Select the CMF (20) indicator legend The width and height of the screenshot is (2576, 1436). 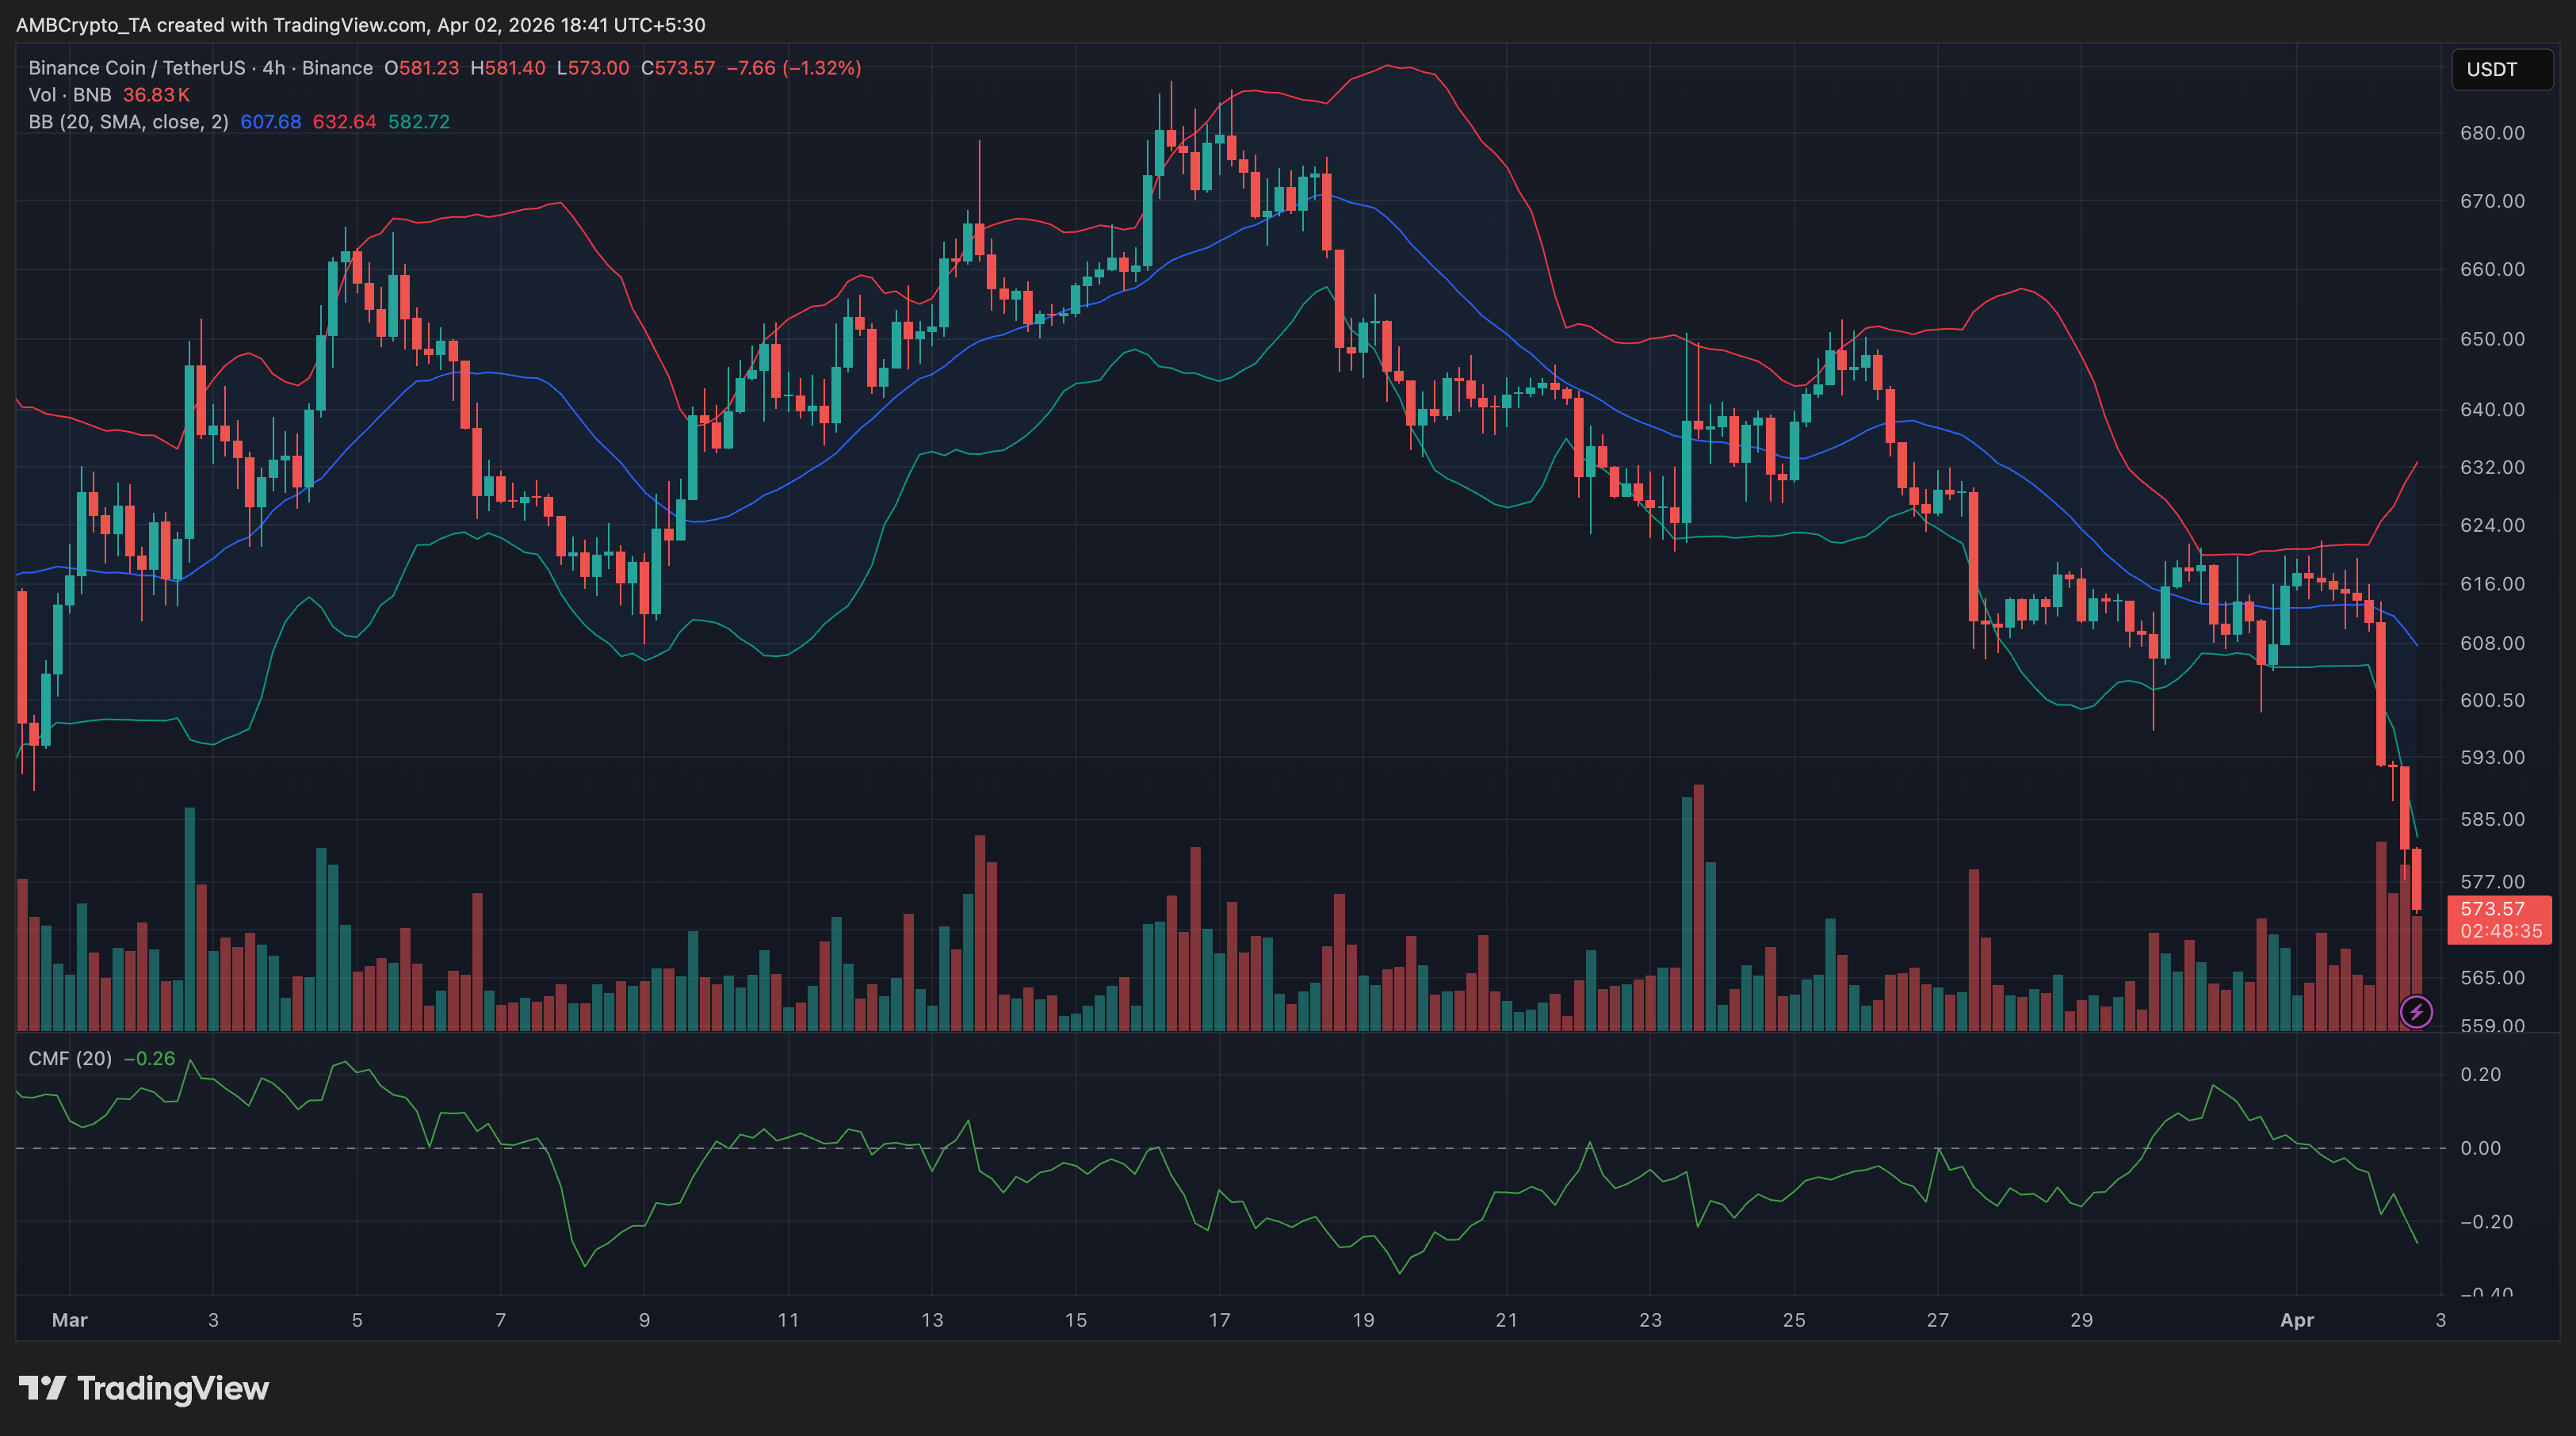pyautogui.click(x=70, y=1058)
